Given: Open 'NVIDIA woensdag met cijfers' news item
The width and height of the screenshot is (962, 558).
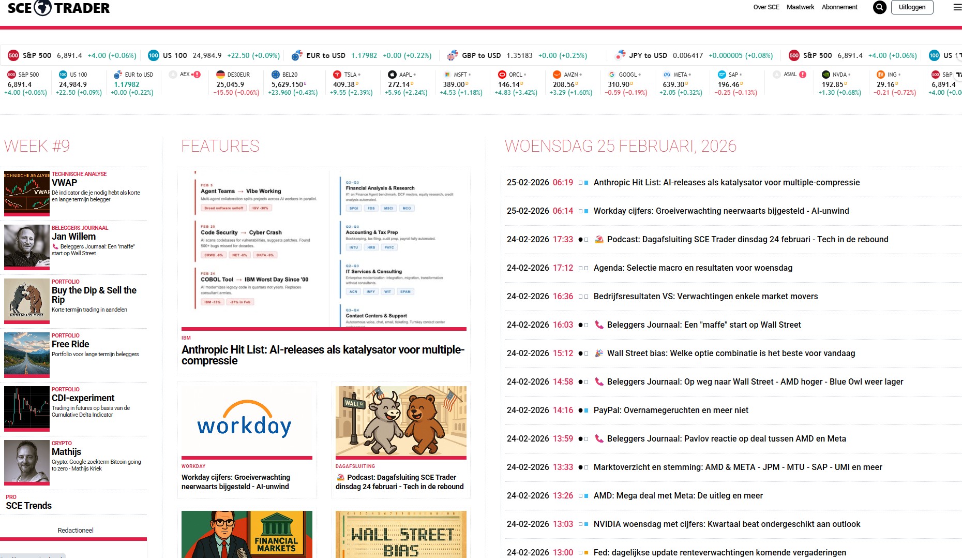Looking at the screenshot, I should point(727,524).
